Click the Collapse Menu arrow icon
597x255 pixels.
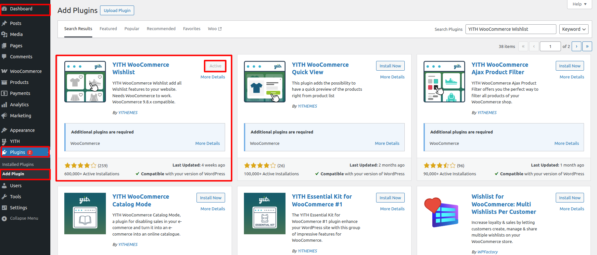coord(4,218)
